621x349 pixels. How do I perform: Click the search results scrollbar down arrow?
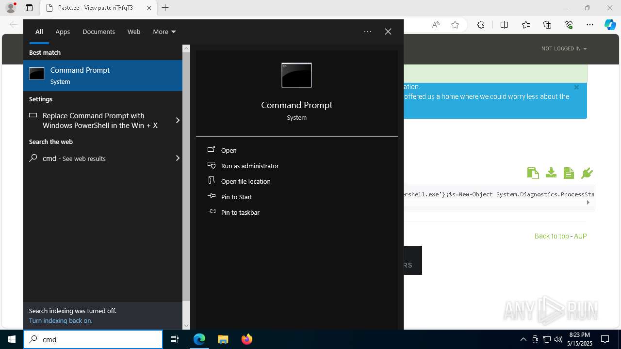point(186,326)
